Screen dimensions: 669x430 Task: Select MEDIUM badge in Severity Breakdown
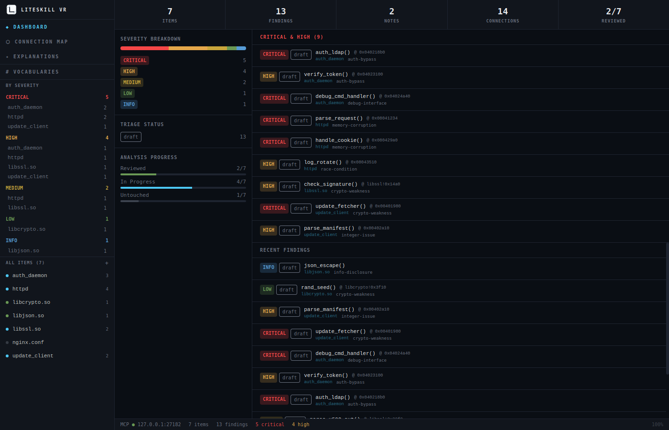click(132, 83)
